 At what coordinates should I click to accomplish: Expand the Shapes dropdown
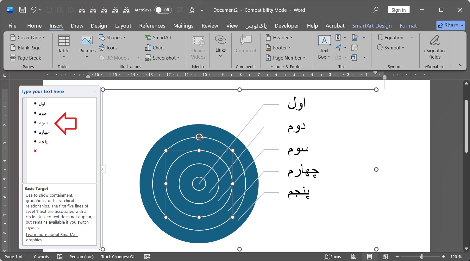tap(112, 37)
